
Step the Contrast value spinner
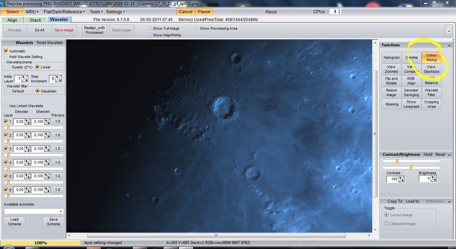tap(401, 179)
